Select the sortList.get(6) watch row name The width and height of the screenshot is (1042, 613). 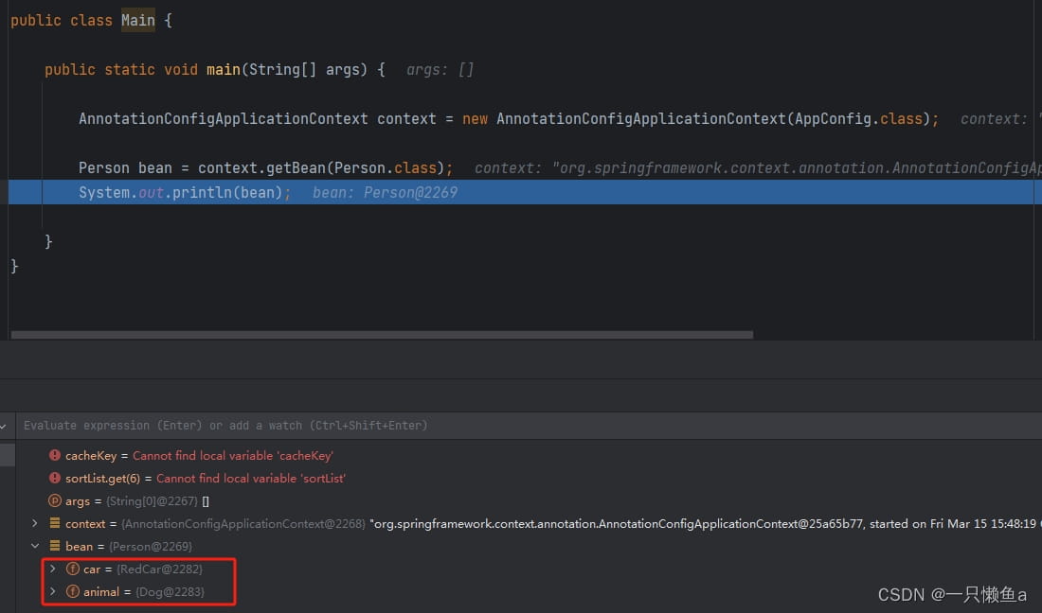click(103, 479)
